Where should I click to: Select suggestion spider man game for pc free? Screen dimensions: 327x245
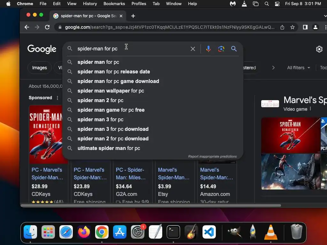(x=153, y=110)
